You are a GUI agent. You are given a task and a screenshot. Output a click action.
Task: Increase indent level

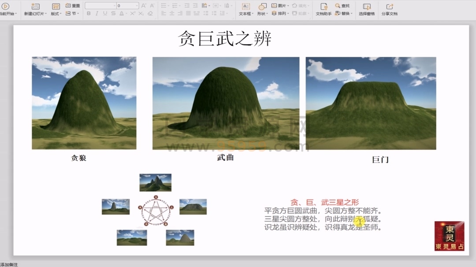click(x=195, y=5)
